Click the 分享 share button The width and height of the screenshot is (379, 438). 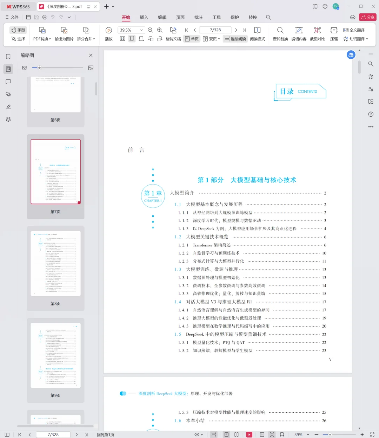[x=368, y=17]
